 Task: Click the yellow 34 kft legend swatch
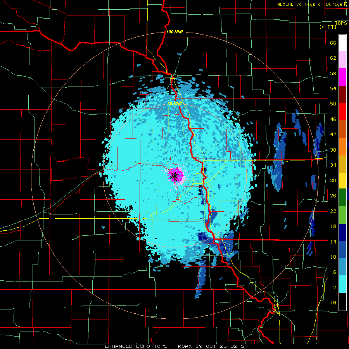(x=342, y=181)
